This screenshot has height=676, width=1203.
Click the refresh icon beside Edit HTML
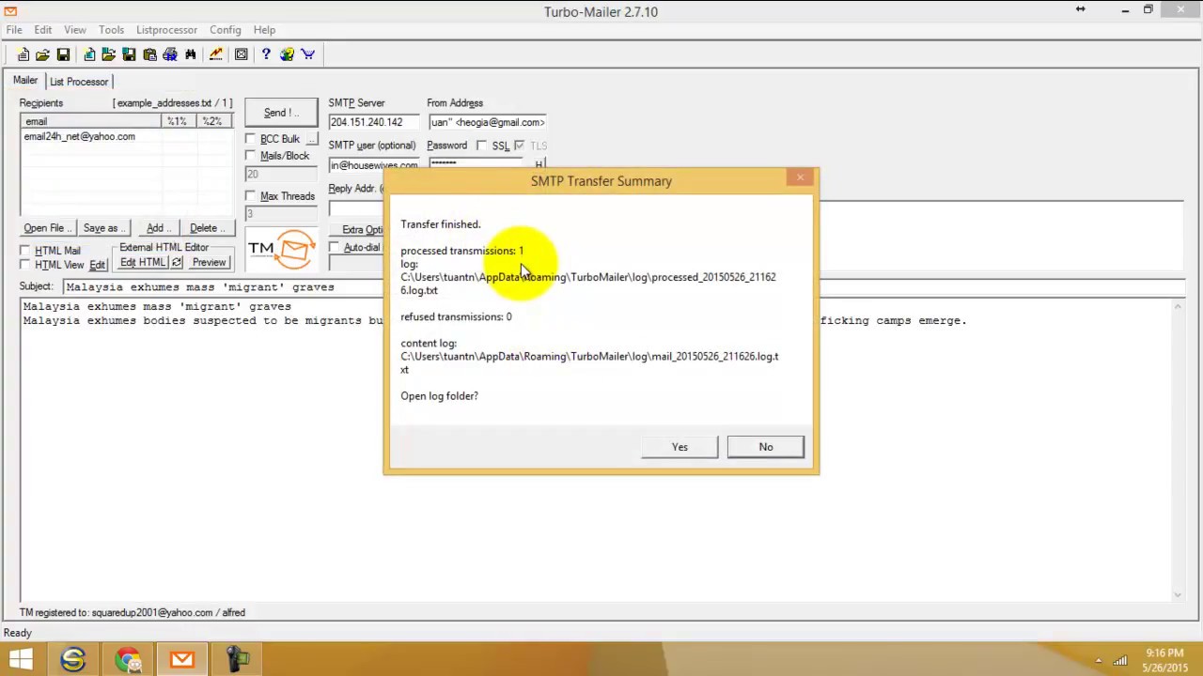point(177,263)
